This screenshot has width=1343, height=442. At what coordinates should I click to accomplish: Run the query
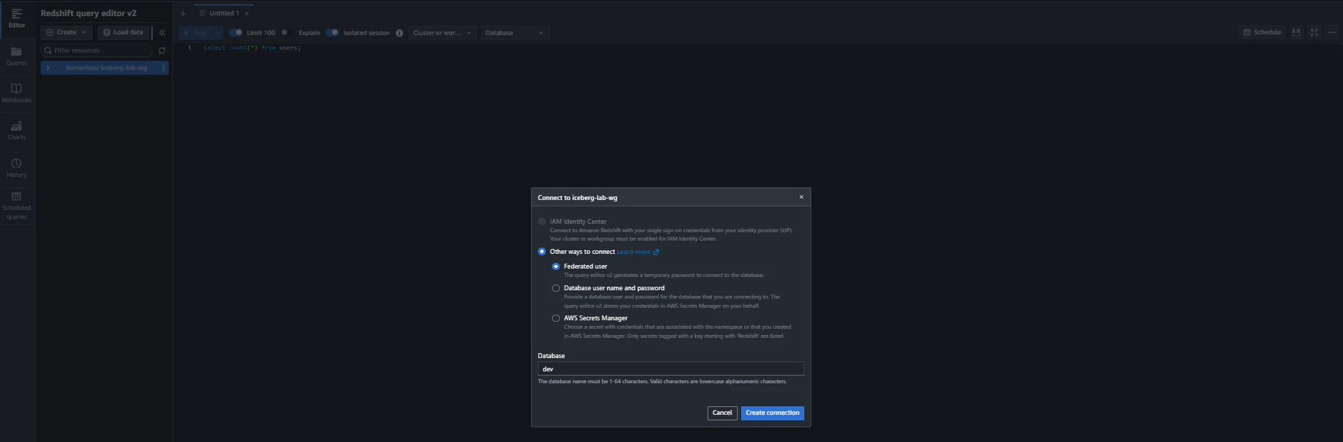[x=195, y=33]
